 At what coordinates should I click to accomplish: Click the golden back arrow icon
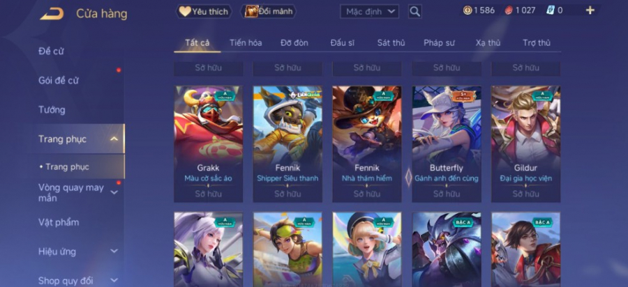[52, 14]
